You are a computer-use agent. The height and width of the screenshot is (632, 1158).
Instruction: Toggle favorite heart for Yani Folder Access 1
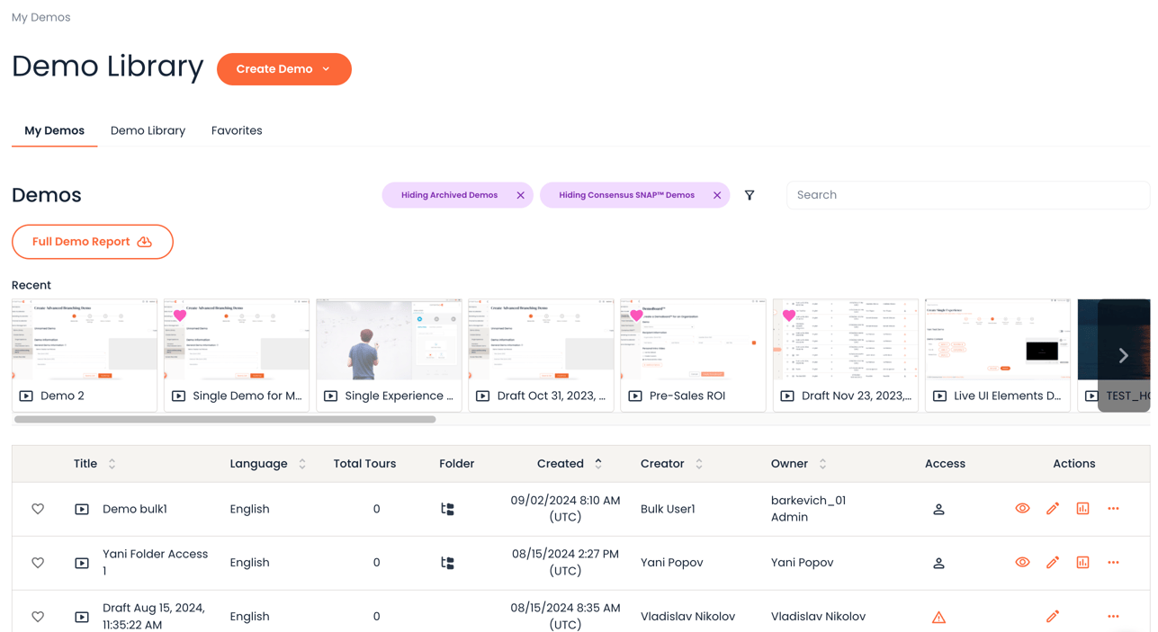(x=38, y=563)
